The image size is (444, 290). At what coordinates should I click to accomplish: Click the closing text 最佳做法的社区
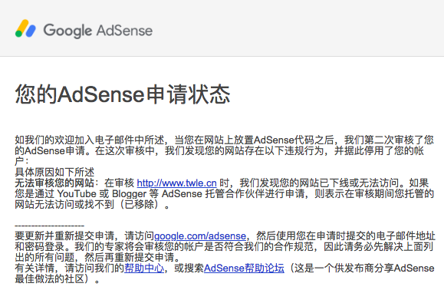[x=50, y=278]
